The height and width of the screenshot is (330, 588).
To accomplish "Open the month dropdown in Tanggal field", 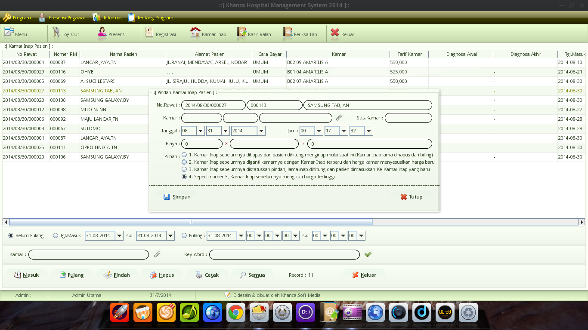I will (x=200, y=131).
